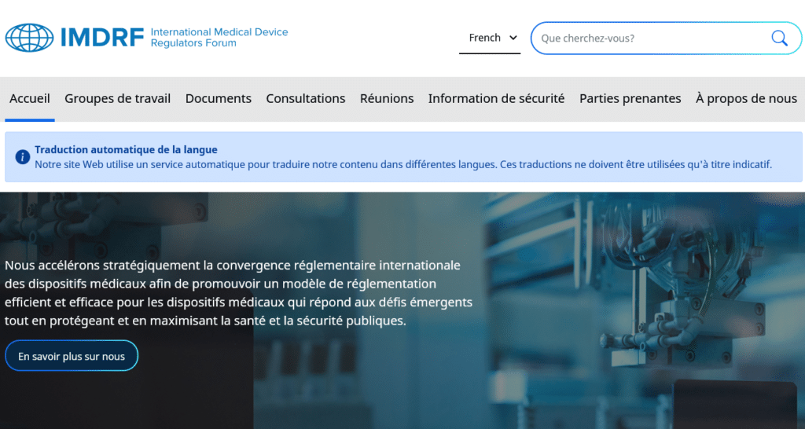Focus the 'Que cherchez-vous?' search field
Screen dimensions: 805x429
coord(666,38)
